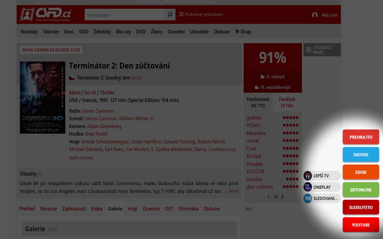Click the Shop cart icon
383x239 pixels.
[237, 31]
